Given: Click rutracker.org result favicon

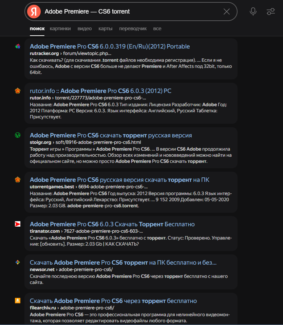Looking at the screenshot, I should pos(18,46).
